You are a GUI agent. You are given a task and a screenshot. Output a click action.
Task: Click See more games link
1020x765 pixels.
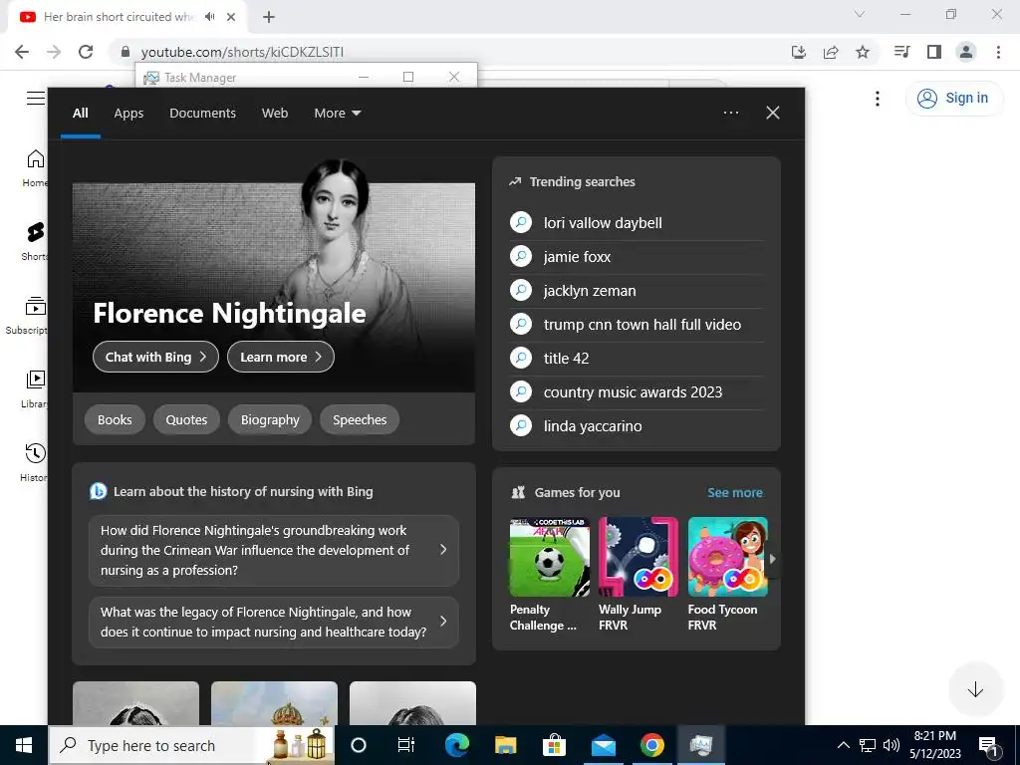tap(735, 492)
